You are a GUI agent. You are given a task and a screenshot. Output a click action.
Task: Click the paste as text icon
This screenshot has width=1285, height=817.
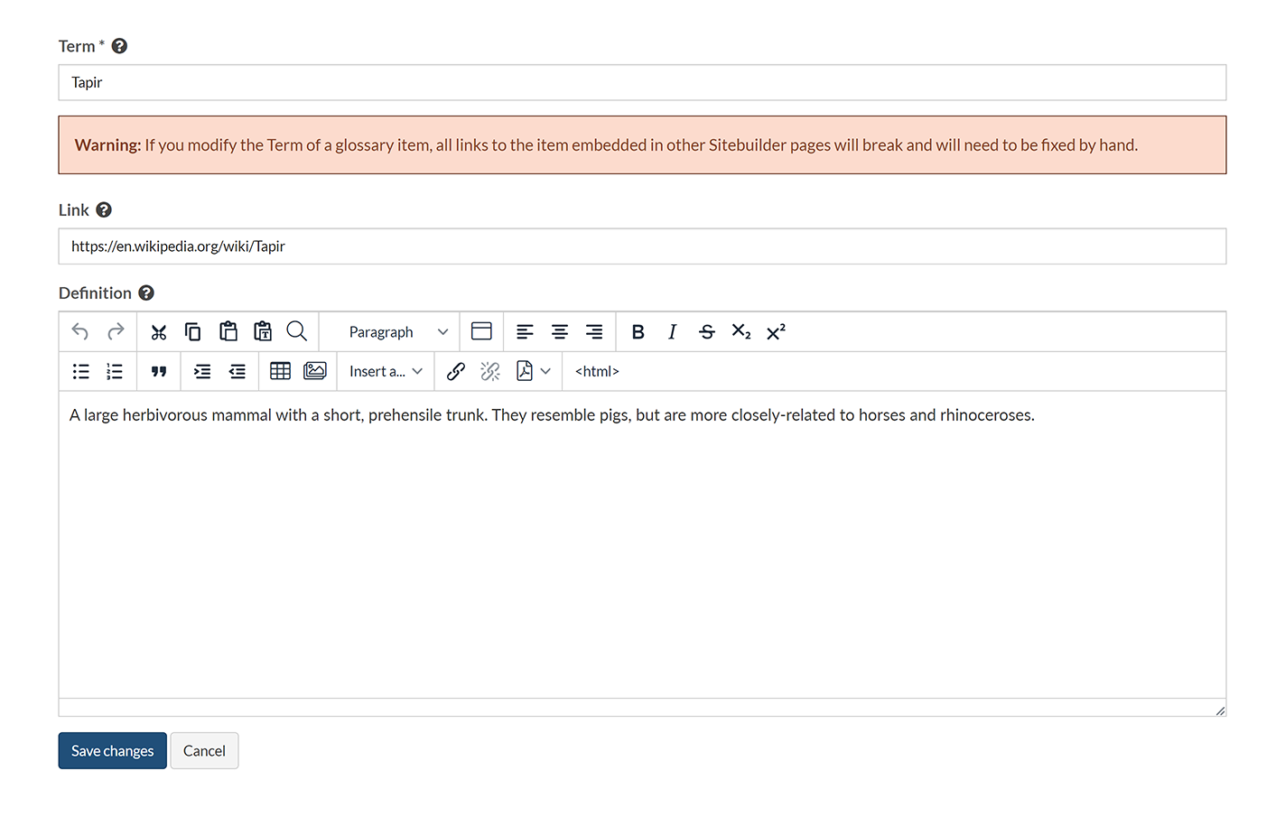point(263,332)
